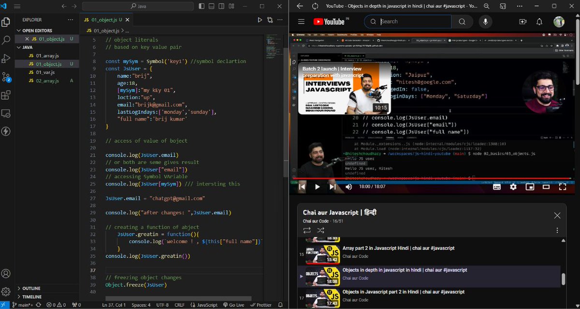Play the YouTube video
The height and width of the screenshot is (309, 580).
[x=318, y=187]
